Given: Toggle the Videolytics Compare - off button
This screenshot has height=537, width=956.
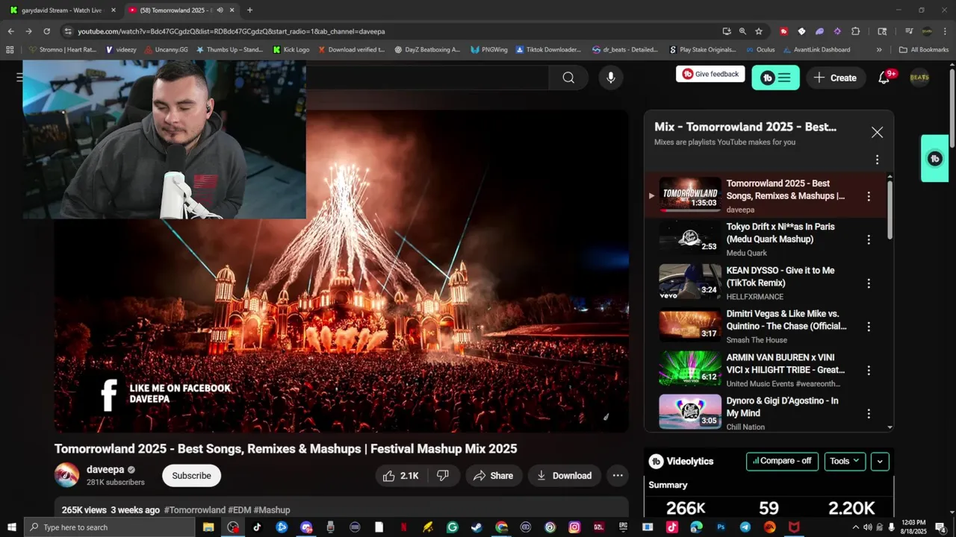Looking at the screenshot, I should pyautogui.click(x=782, y=461).
